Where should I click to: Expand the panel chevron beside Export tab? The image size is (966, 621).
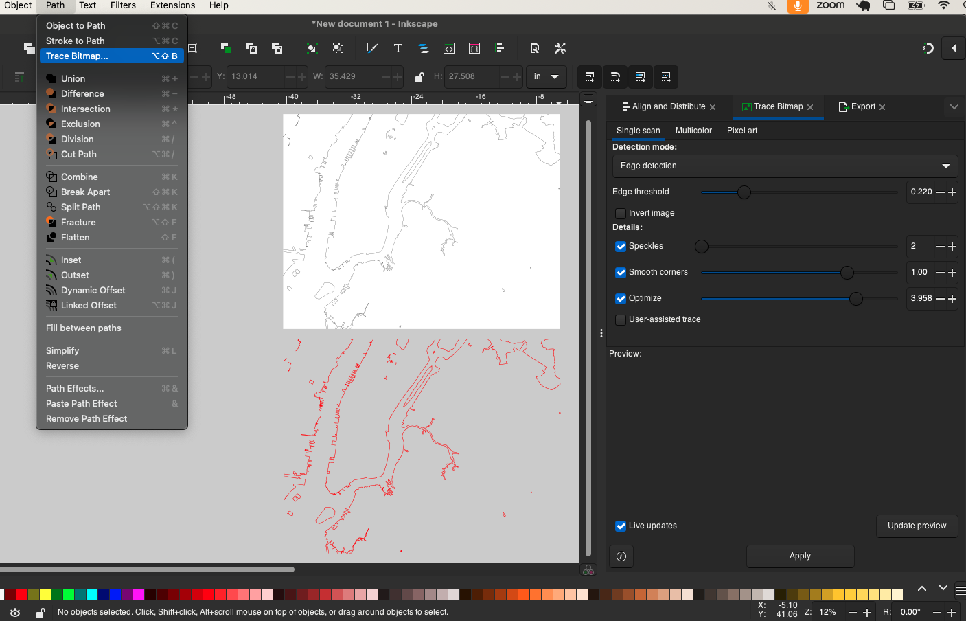(954, 106)
